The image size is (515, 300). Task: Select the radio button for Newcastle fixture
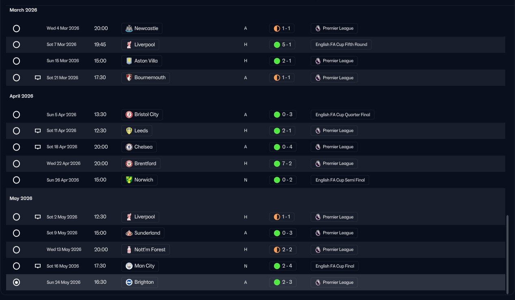(16, 28)
